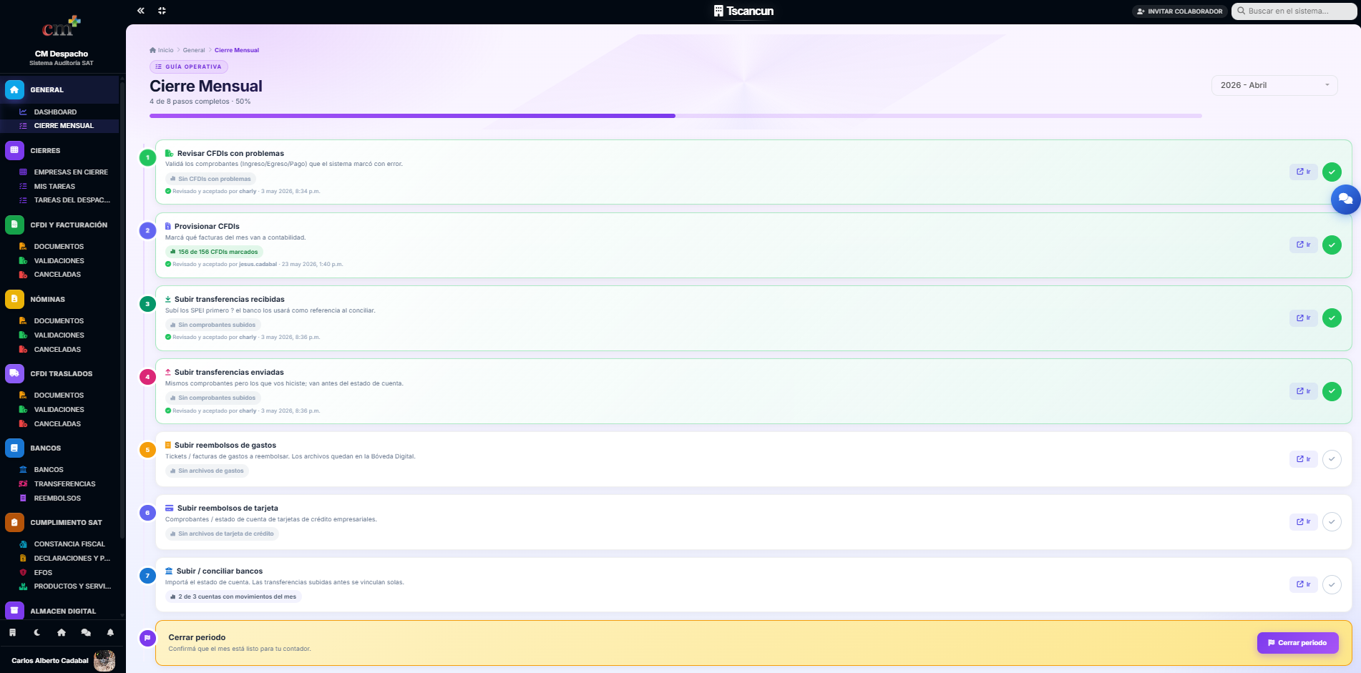Click step 1 green number badge

click(x=147, y=157)
